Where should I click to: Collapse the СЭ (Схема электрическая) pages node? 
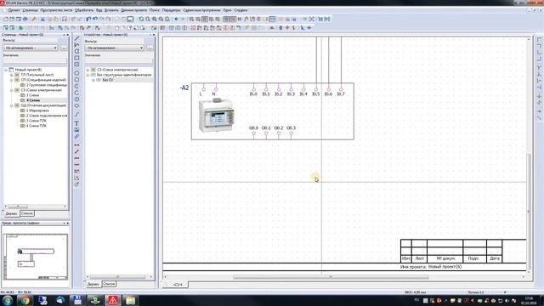click(x=11, y=90)
